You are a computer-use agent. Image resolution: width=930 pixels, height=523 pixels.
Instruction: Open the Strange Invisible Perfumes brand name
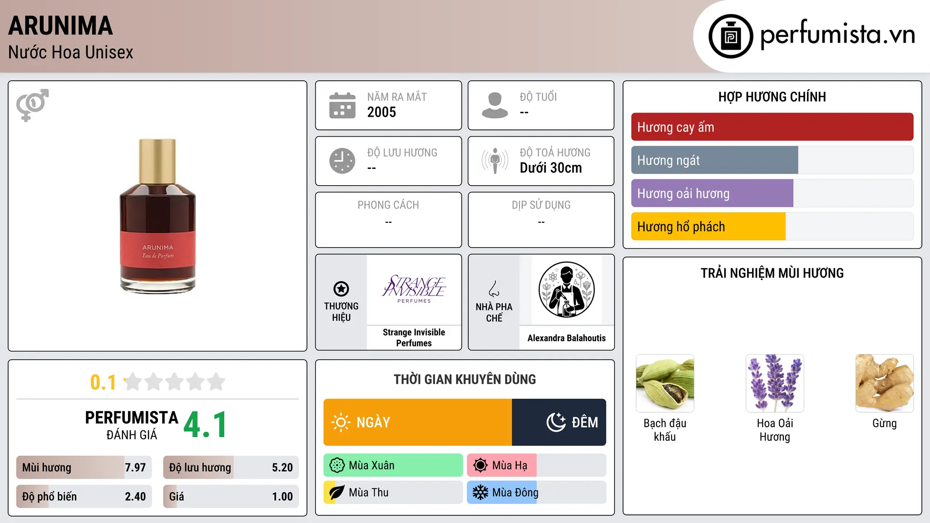(x=414, y=338)
